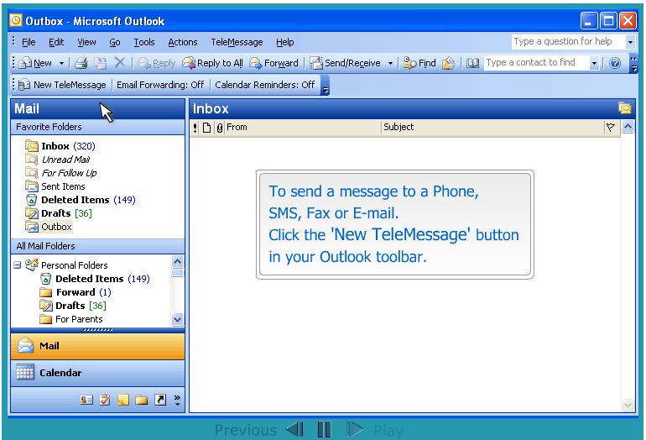Click the 'Type a contact to find' field
646x440 pixels.
tap(536, 63)
